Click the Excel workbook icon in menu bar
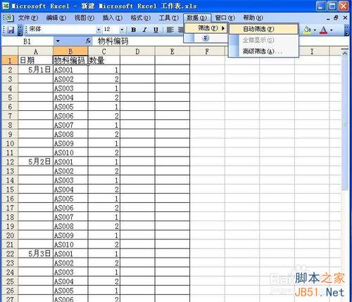The height and width of the screenshot is (302, 352). (x=8, y=18)
